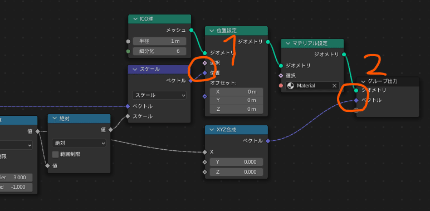Screen dimensions: 430x211
Task: Open the スケール operation dropdown
Action: (x=159, y=95)
